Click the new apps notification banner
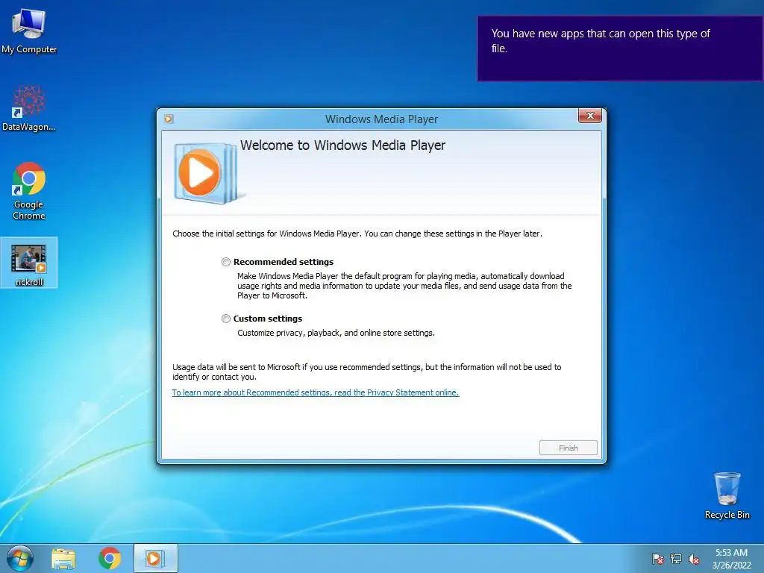Screen dimensions: 764x573 click(620, 48)
